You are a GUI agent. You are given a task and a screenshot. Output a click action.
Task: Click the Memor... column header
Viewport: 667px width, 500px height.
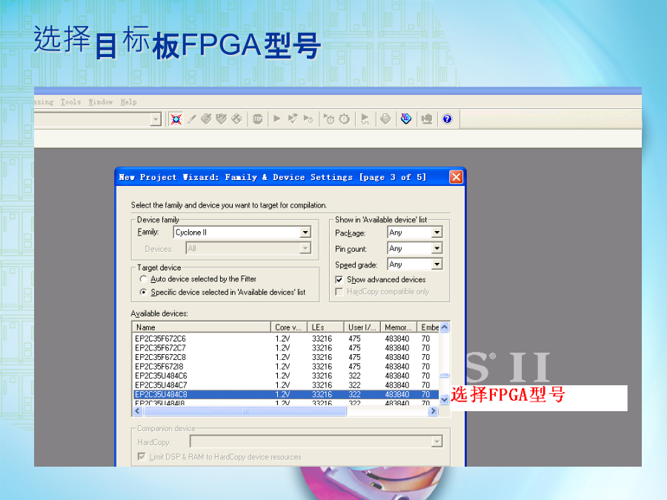pyautogui.click(x=399, y=327)
